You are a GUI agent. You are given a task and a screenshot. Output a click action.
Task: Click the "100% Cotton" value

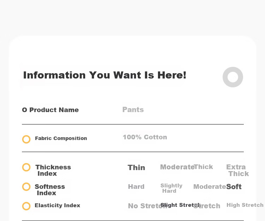[145, 137]
